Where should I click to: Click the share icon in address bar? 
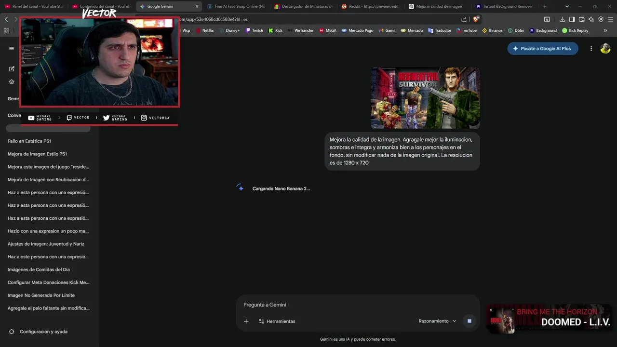464,19
